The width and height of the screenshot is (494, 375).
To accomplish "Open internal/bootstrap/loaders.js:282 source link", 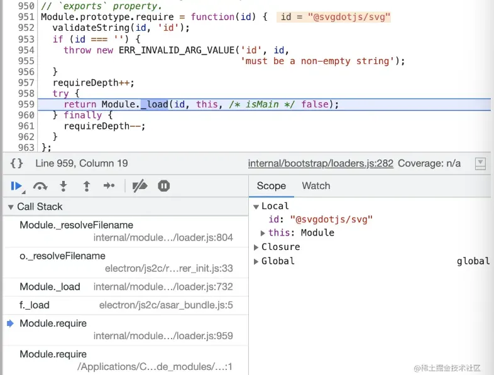I will pyautogui.click(x=321, y=163).
